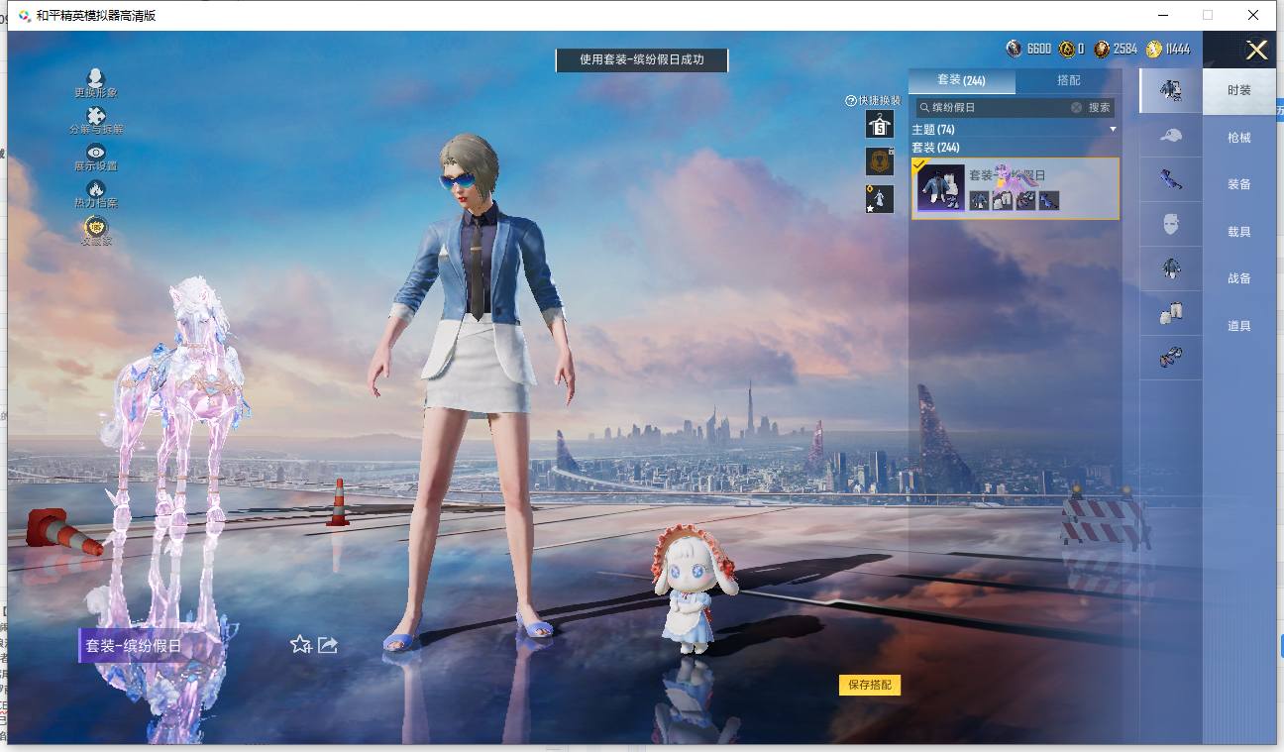Select the face mask category icon

(1170, 224)
